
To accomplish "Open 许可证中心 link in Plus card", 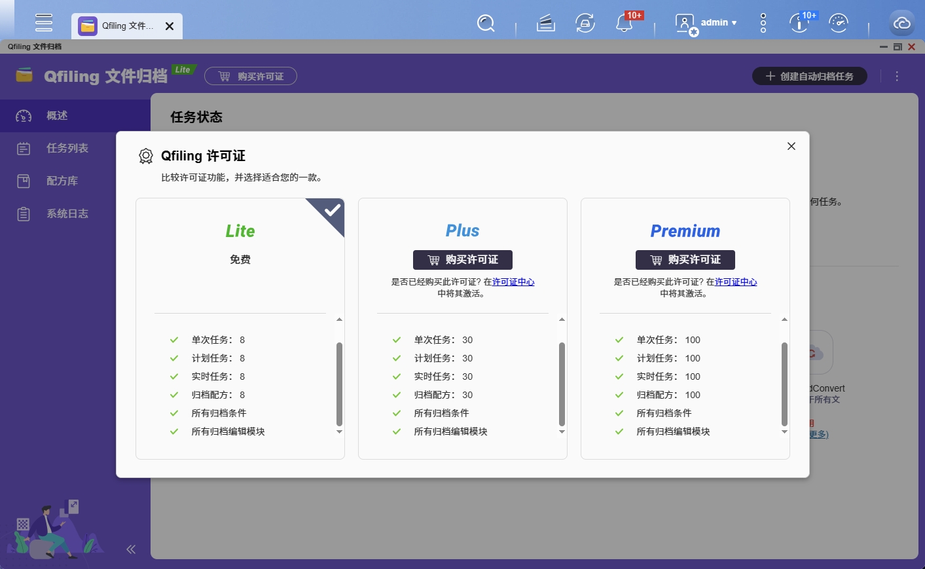I will coord(513,282).
